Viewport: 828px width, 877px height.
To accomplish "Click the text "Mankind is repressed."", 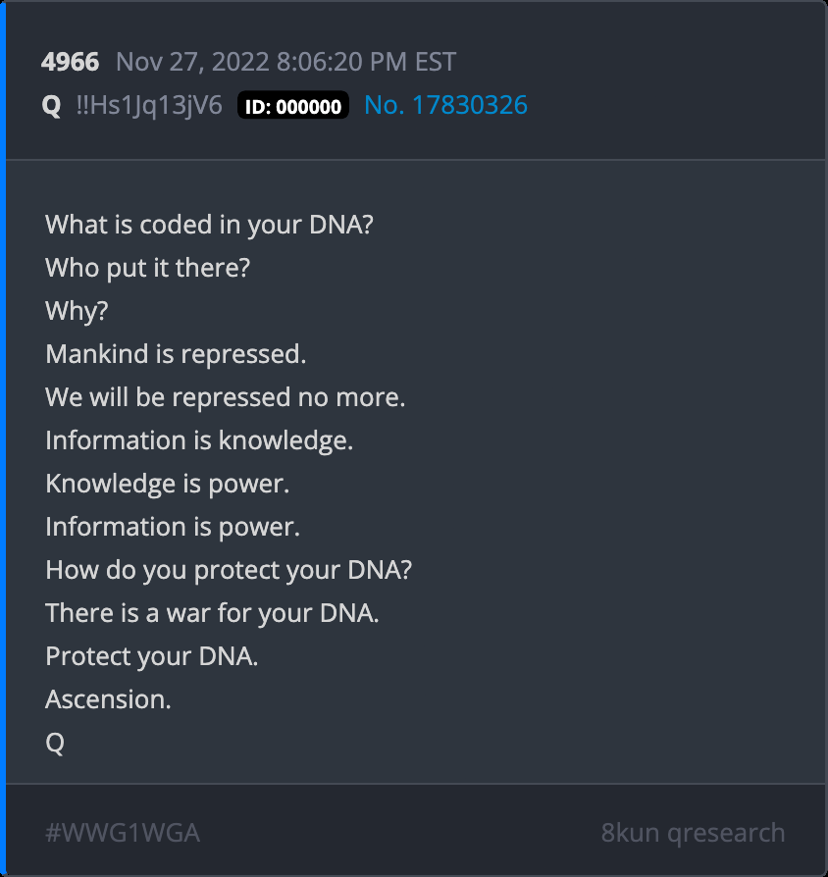I will [x=176, y=353].
